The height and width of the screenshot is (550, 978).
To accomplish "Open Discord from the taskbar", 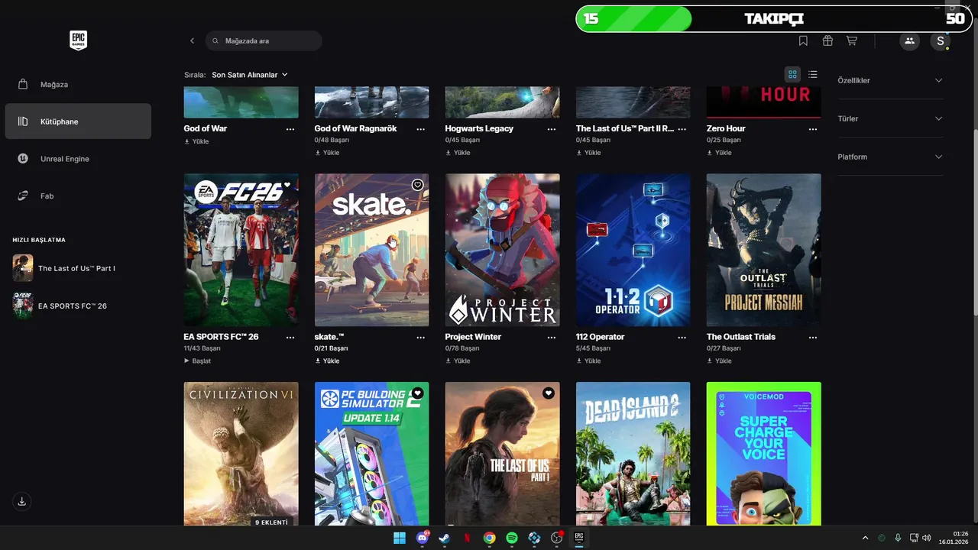I will (422, 538).
